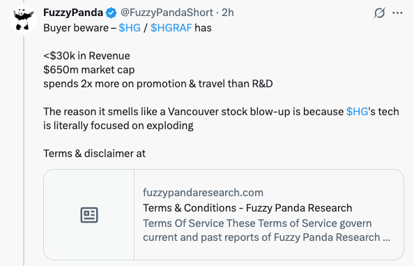Screen dimensions: 414x266
Task: Click the vertical thread connector line
Action: point(24,152)
